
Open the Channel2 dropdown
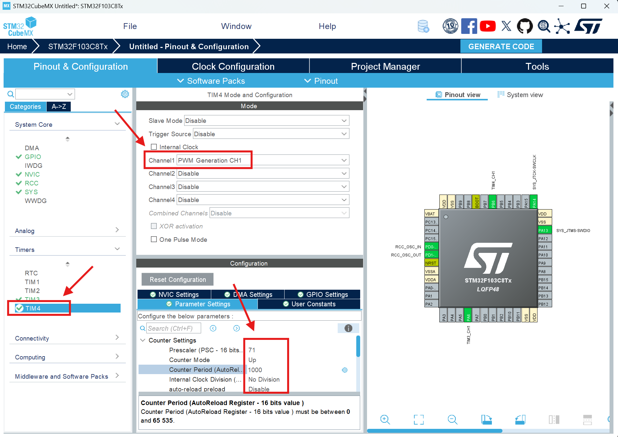click(x=263, y=173)
